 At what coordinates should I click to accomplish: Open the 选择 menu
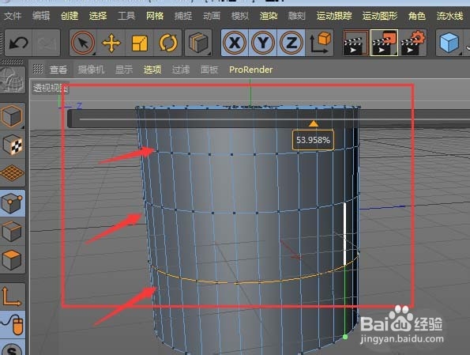coord(98,16)
